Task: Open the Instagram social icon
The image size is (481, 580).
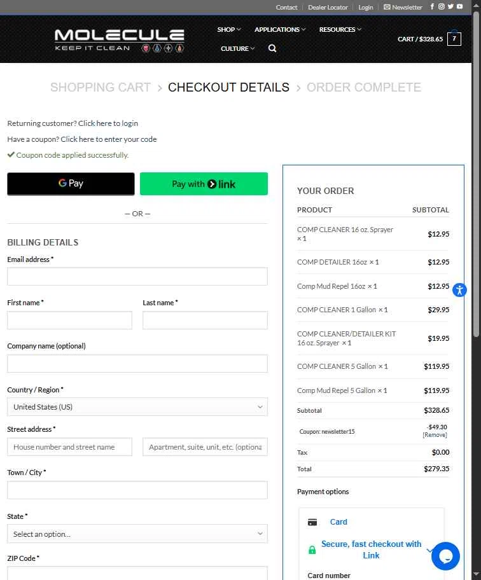Action: pyautogui.click(x=441, y=6)
